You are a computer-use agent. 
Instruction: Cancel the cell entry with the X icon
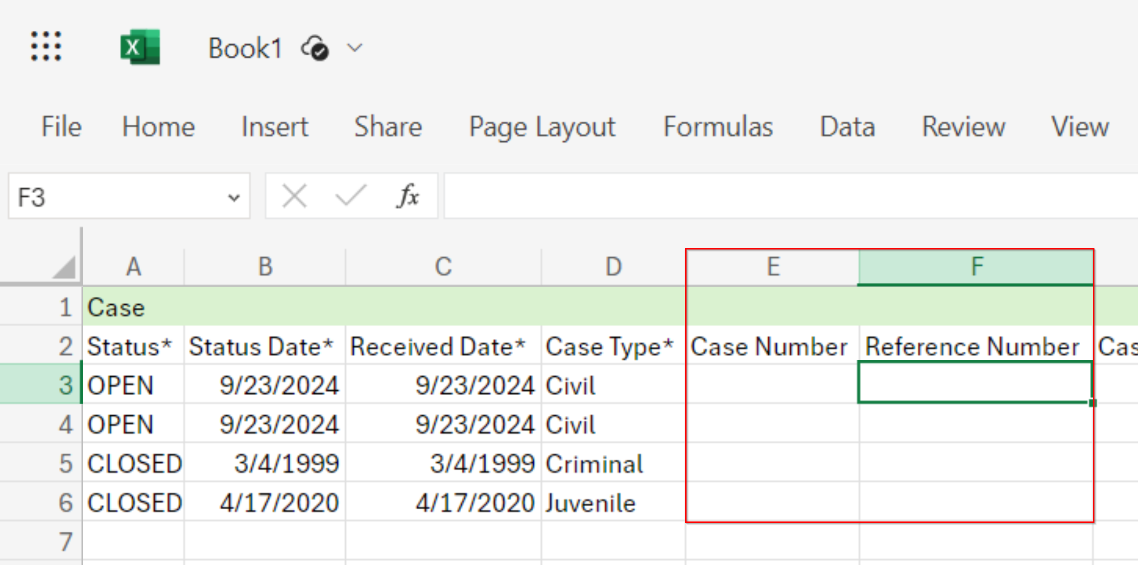point(294,196)
